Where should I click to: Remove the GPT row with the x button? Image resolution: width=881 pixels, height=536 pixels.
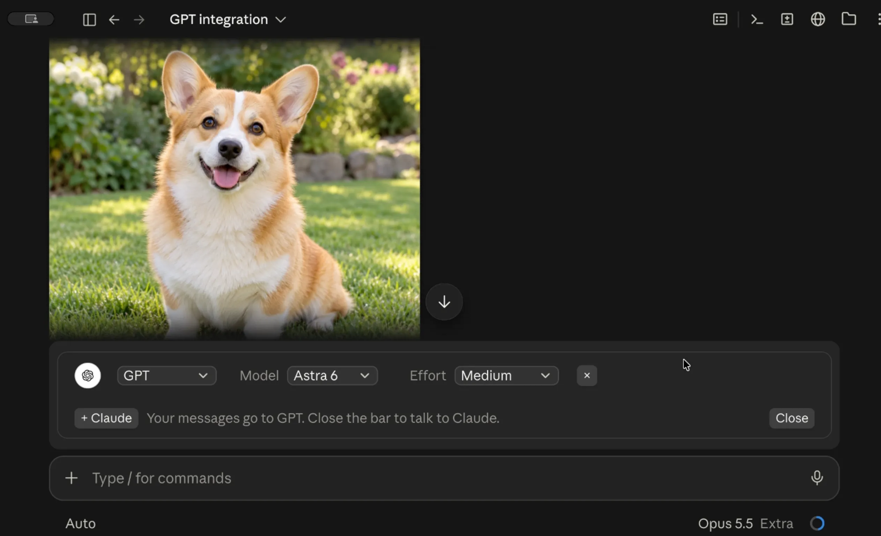coord(587,375)
